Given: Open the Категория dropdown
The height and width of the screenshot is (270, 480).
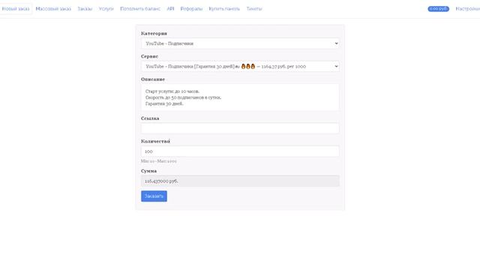Looking at the screenshot, I should 240,43.
